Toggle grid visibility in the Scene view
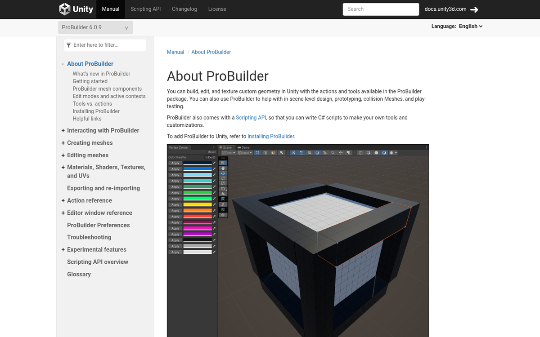The image size is (540, 337). point(360,153)
